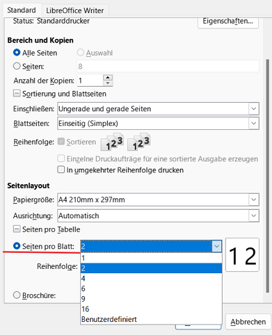
Task: Enable In umgekehrter Reihenfolge drucken checkbox
Action: tap(61, 170)
